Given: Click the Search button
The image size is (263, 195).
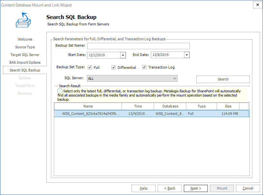Looking at the screenshot, I should (x=223, y=79).
